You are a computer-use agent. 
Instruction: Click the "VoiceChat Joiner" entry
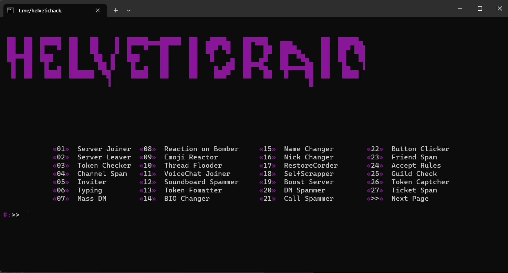197,174
